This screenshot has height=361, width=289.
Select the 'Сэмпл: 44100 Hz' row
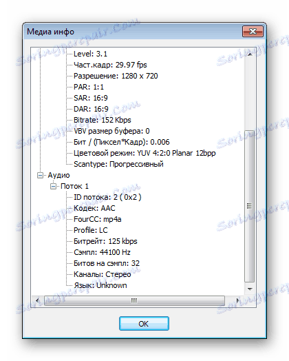click(x=102, y=253)
